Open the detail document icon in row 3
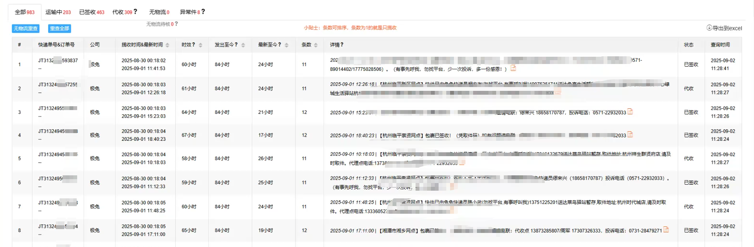 point(630,112)
